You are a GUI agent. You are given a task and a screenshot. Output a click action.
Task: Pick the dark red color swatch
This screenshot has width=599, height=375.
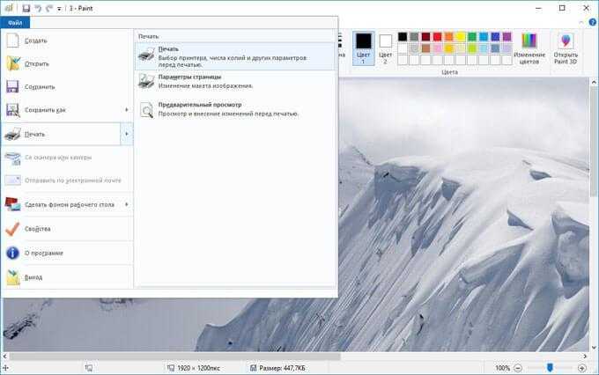click(425, 37)
